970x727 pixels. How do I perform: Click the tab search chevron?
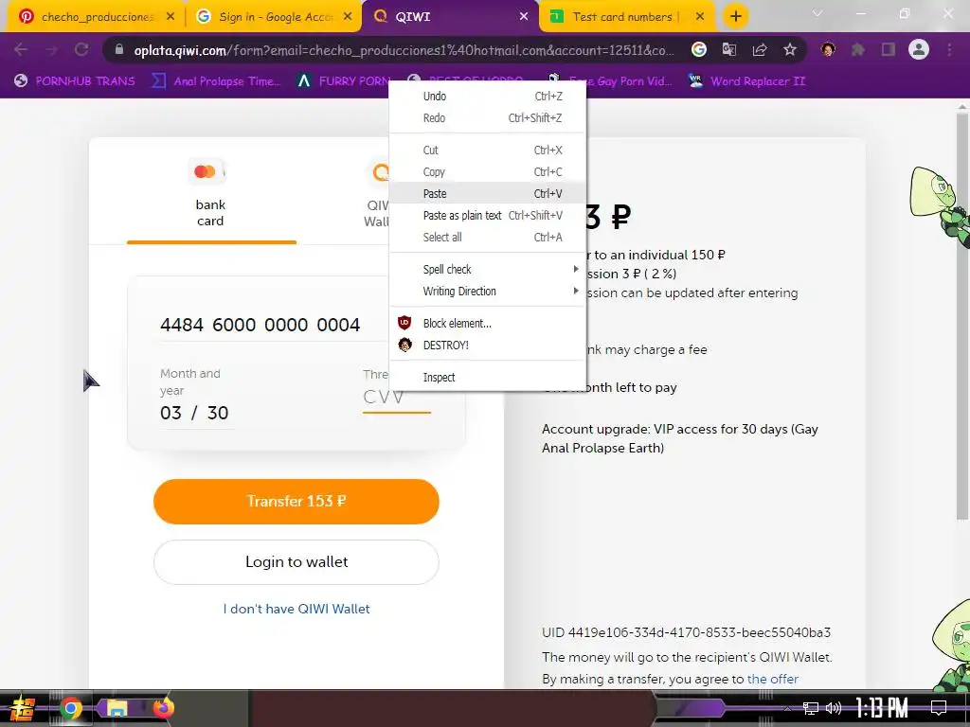[817, 13]
